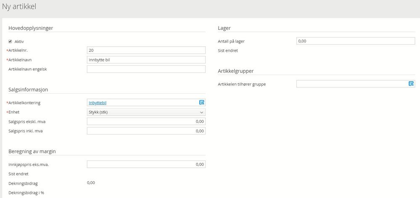Click the Artikkelgrupper section heading
420x198 pixels.
235,71
